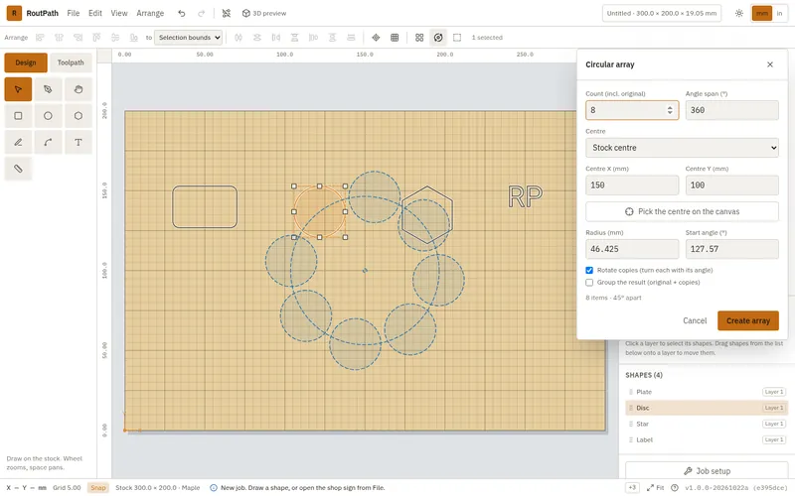Click the Align horizontal centres icon
This screenshot has width=795, height=496.
(59, 38)
